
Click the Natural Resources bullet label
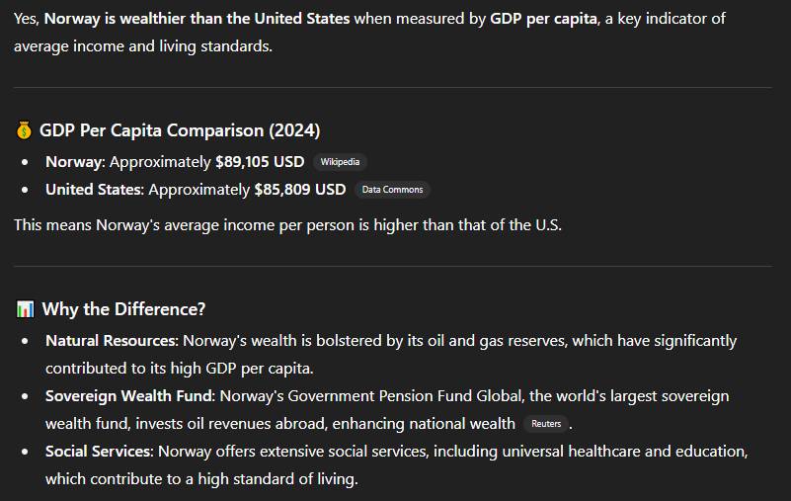112,341
